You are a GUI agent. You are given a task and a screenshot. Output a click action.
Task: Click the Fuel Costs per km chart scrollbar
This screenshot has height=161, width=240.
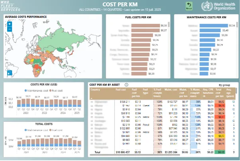[x=169, y=25]
